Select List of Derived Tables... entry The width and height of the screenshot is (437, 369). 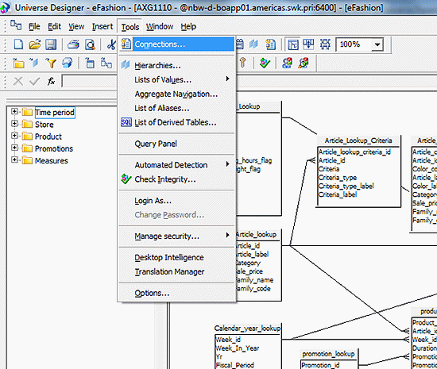click(176, 122)
